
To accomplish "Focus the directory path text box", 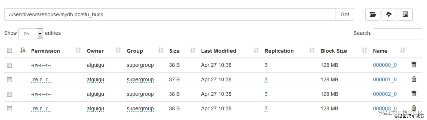I will pos(169,14).
